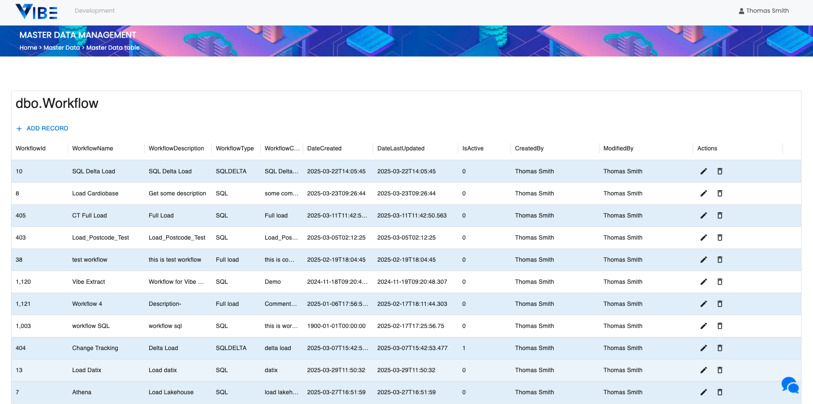Click the Vibe logo
This screenshot has width=813, height=404.
37,11
